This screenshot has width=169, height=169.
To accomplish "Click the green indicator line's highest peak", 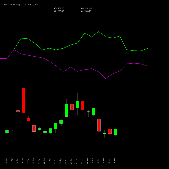I will tap(99, 32).
